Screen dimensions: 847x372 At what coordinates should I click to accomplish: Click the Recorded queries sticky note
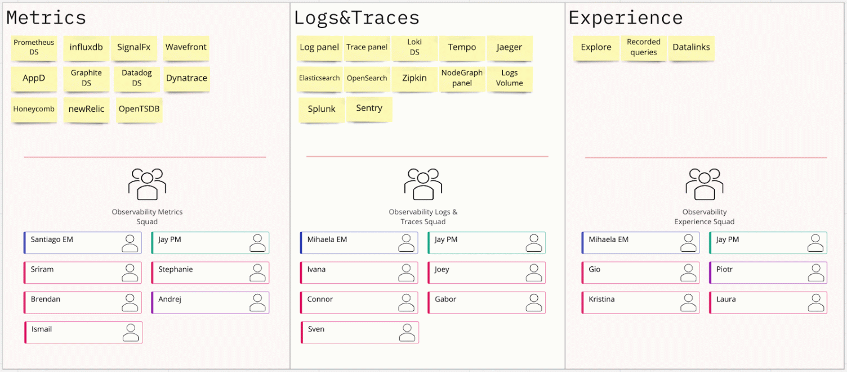[x=644, y=48]
